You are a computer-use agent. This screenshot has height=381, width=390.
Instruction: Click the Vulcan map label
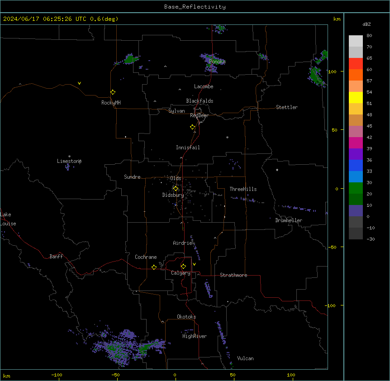point(245,358)
